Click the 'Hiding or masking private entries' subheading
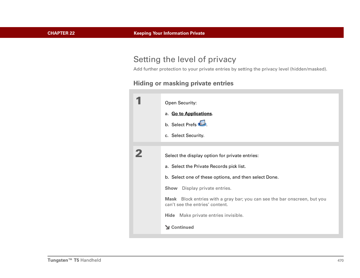360x278 pixels. 183,83
